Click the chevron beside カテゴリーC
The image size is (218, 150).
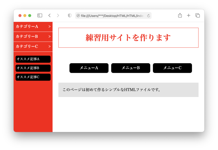click(50, 47)
